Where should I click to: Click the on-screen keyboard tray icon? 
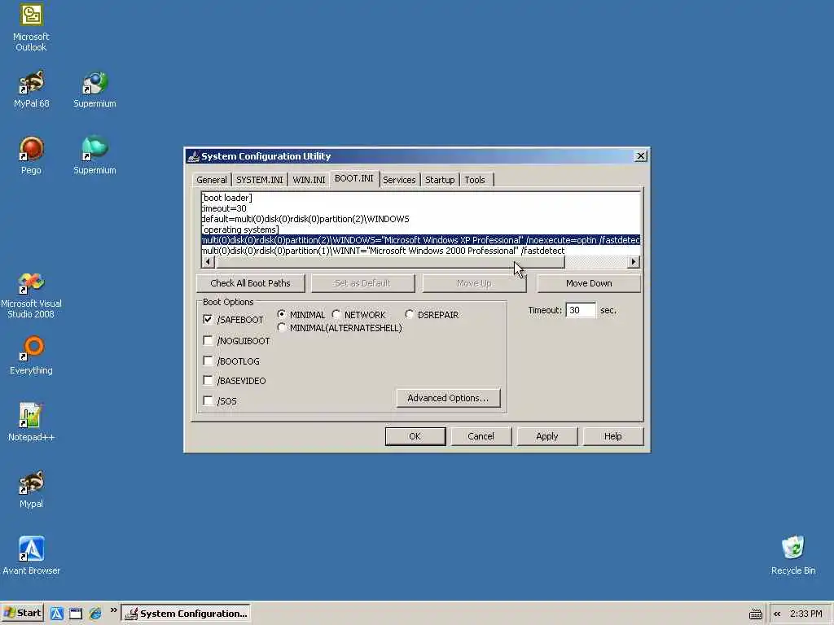pyautogui.click(x=755, y=614)
